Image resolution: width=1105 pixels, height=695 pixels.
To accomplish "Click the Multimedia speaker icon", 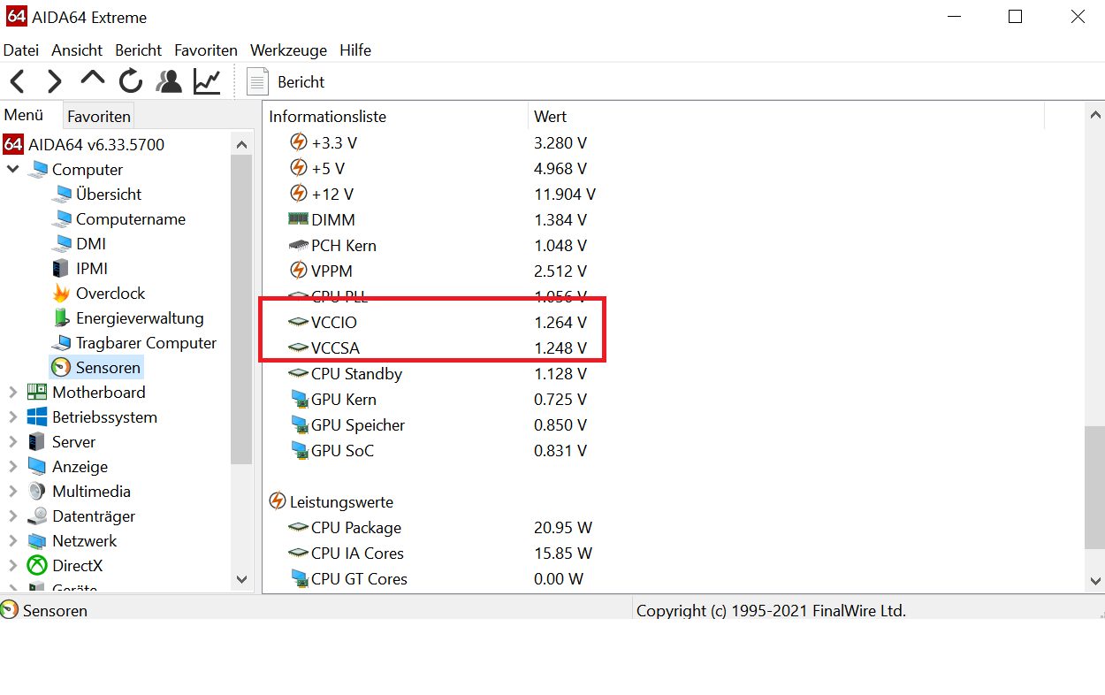I will (36, 491).
